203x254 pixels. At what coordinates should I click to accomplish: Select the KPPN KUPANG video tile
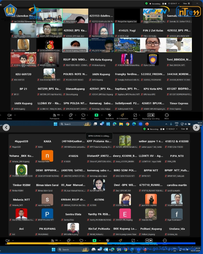(x=49, y=15)
